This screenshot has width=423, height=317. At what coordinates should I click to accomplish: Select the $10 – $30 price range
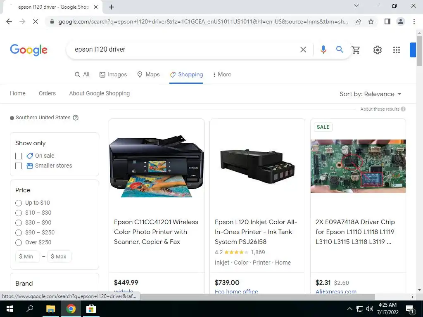(19, 213)
